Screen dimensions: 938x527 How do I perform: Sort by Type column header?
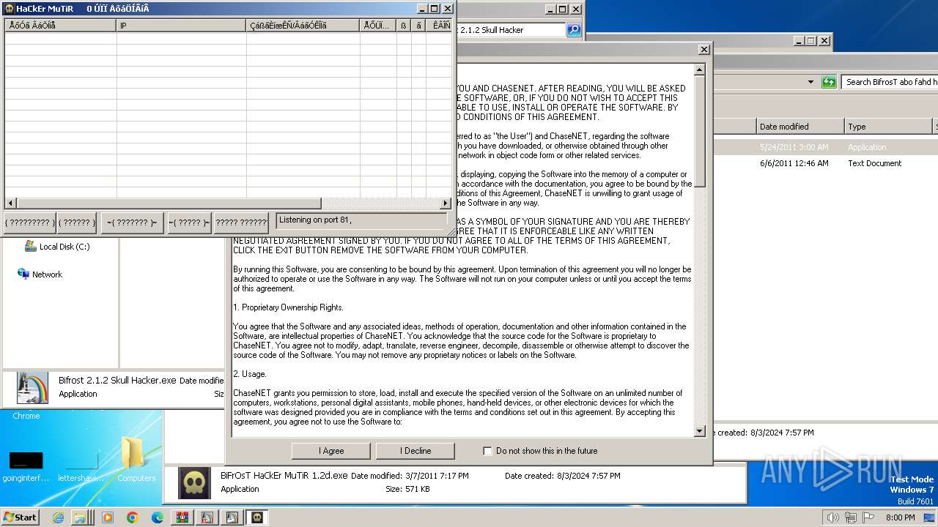point(889,127)
